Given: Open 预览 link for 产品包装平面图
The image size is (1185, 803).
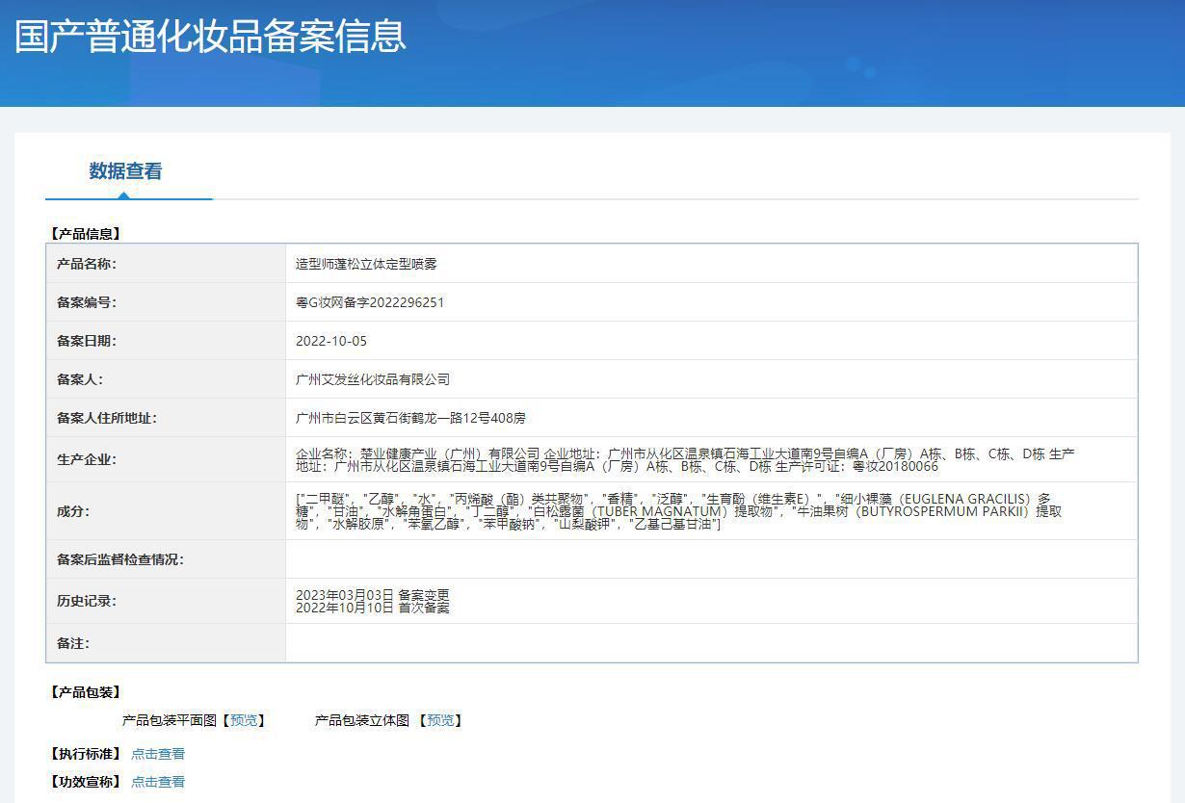Looking at the screenshot, I should (244, 720).
